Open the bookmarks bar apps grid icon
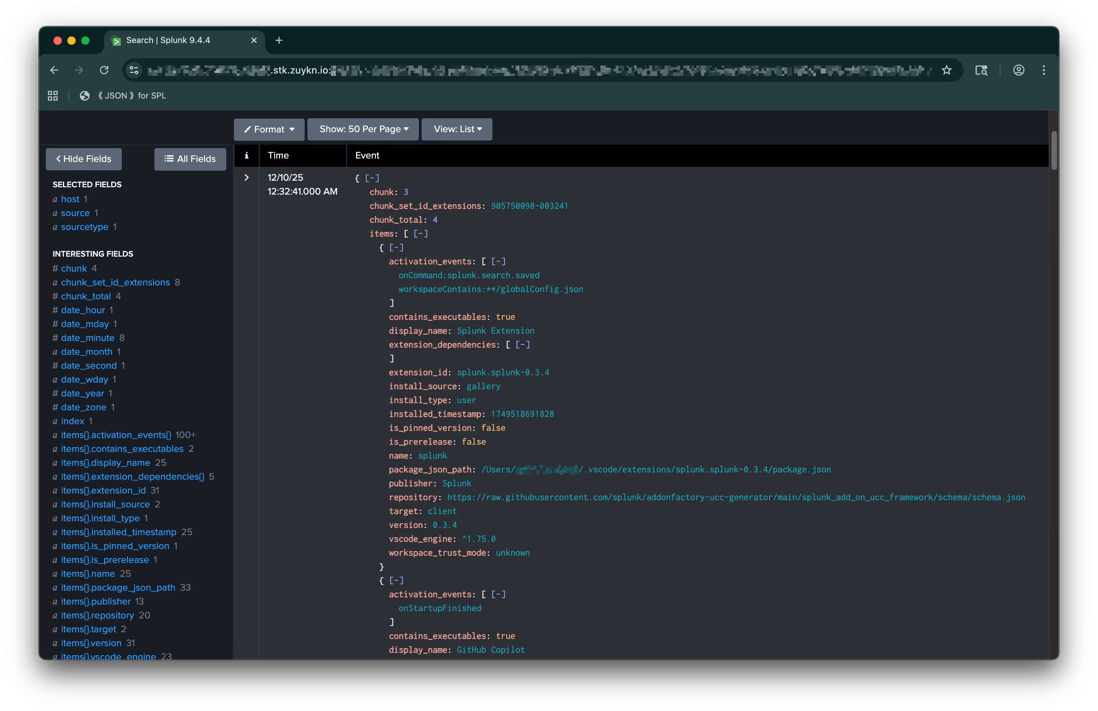Screen dimensions: 1098x711 pyautogui.click(x=53, y=95)
